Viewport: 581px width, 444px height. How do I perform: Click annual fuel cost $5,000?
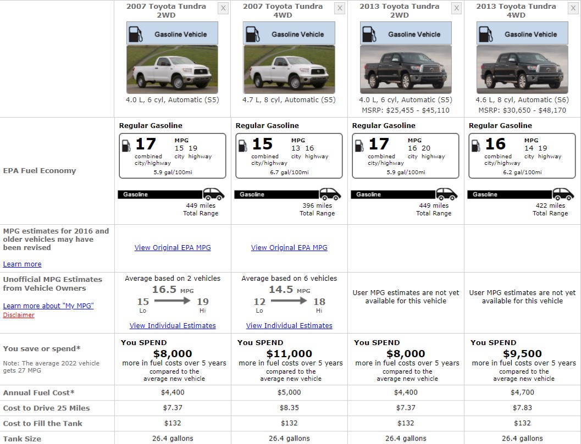[x=289, y=392]
